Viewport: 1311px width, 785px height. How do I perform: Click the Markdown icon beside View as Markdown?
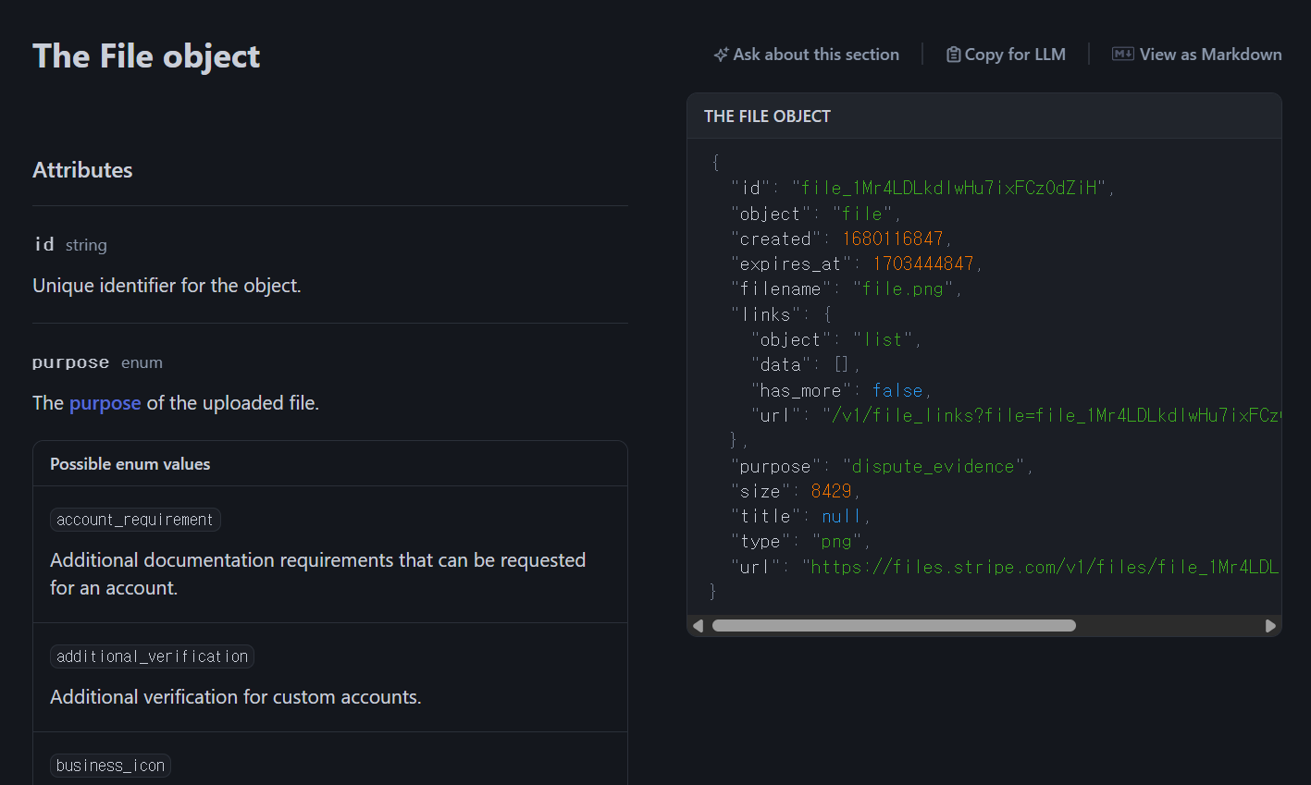coord(1122,55)
